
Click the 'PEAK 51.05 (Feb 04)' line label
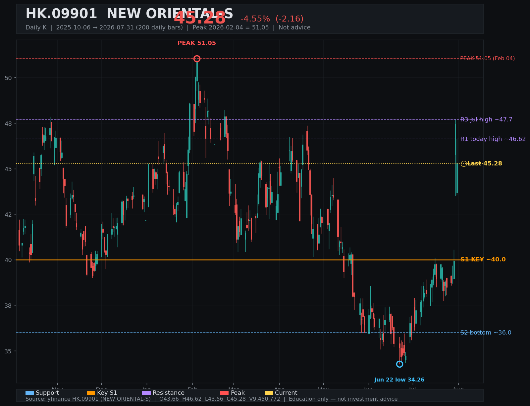[x=488, y=59]
